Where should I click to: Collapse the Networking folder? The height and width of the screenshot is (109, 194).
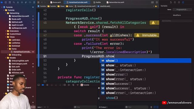pyautogui.click(x=6, y=13)
